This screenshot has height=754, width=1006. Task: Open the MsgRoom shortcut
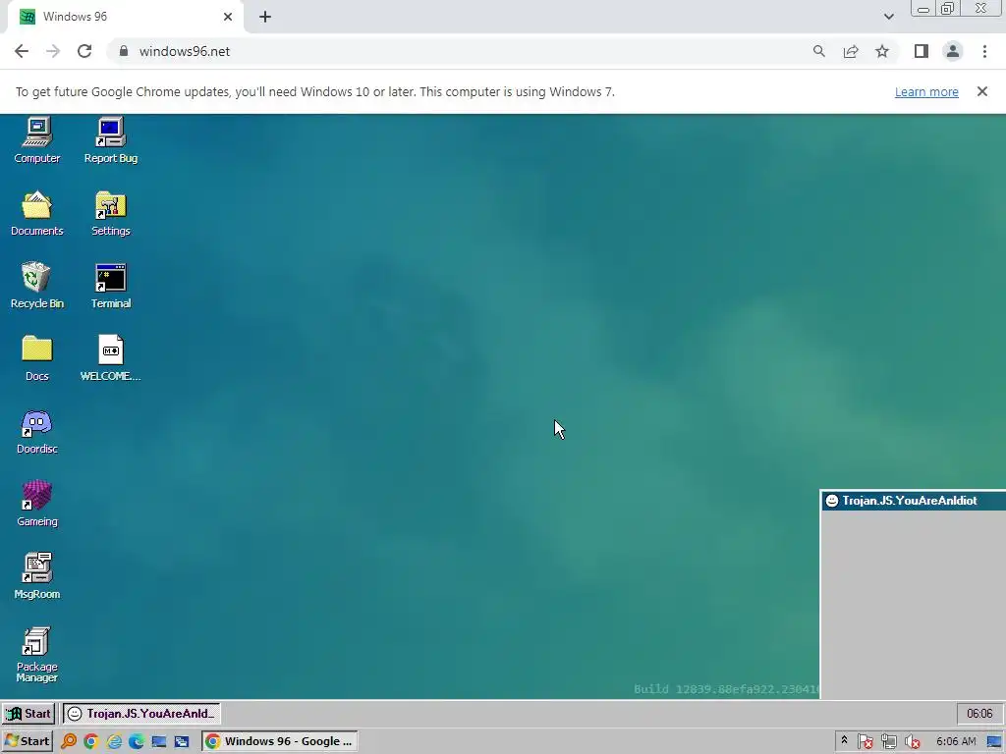36,575
